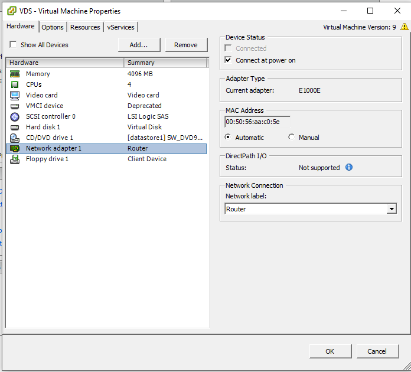
Task: Select the Memory row label
Action: point(38,74)
